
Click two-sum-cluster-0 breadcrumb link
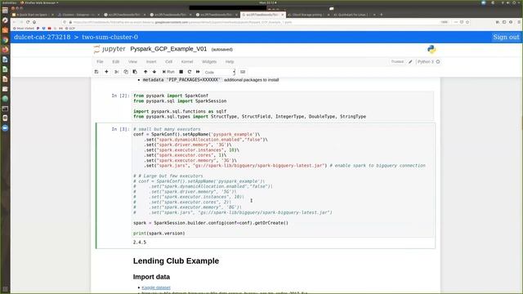[x=110, y=37]
